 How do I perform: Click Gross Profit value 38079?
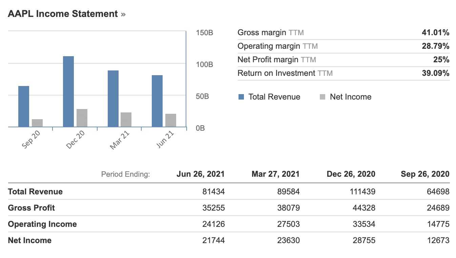pos(289,208)
